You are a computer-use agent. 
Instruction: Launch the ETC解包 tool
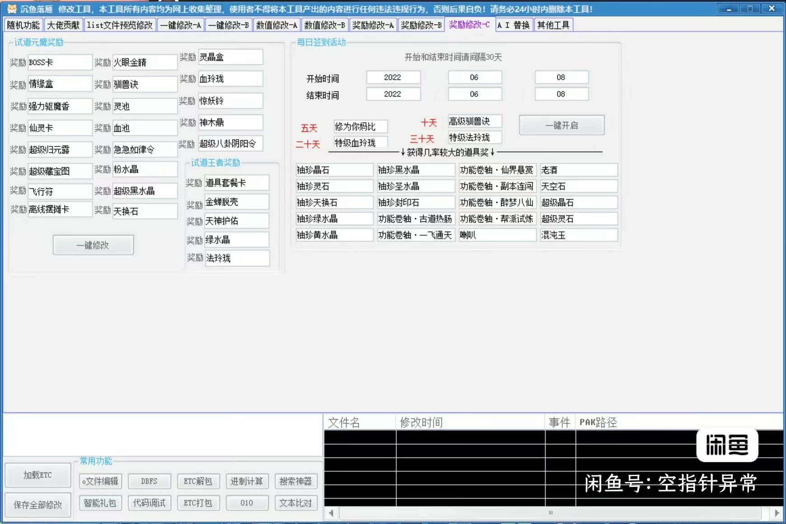[198, 481]
